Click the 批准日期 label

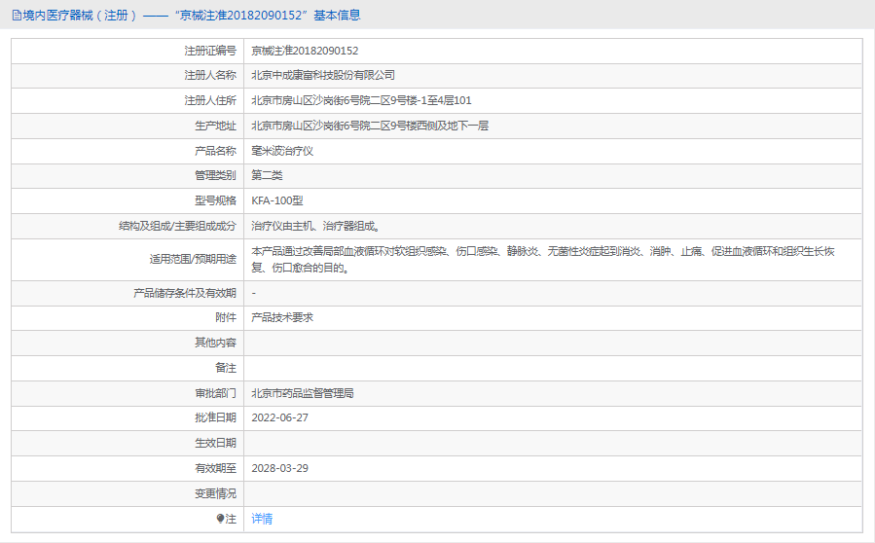click(215, 418)
